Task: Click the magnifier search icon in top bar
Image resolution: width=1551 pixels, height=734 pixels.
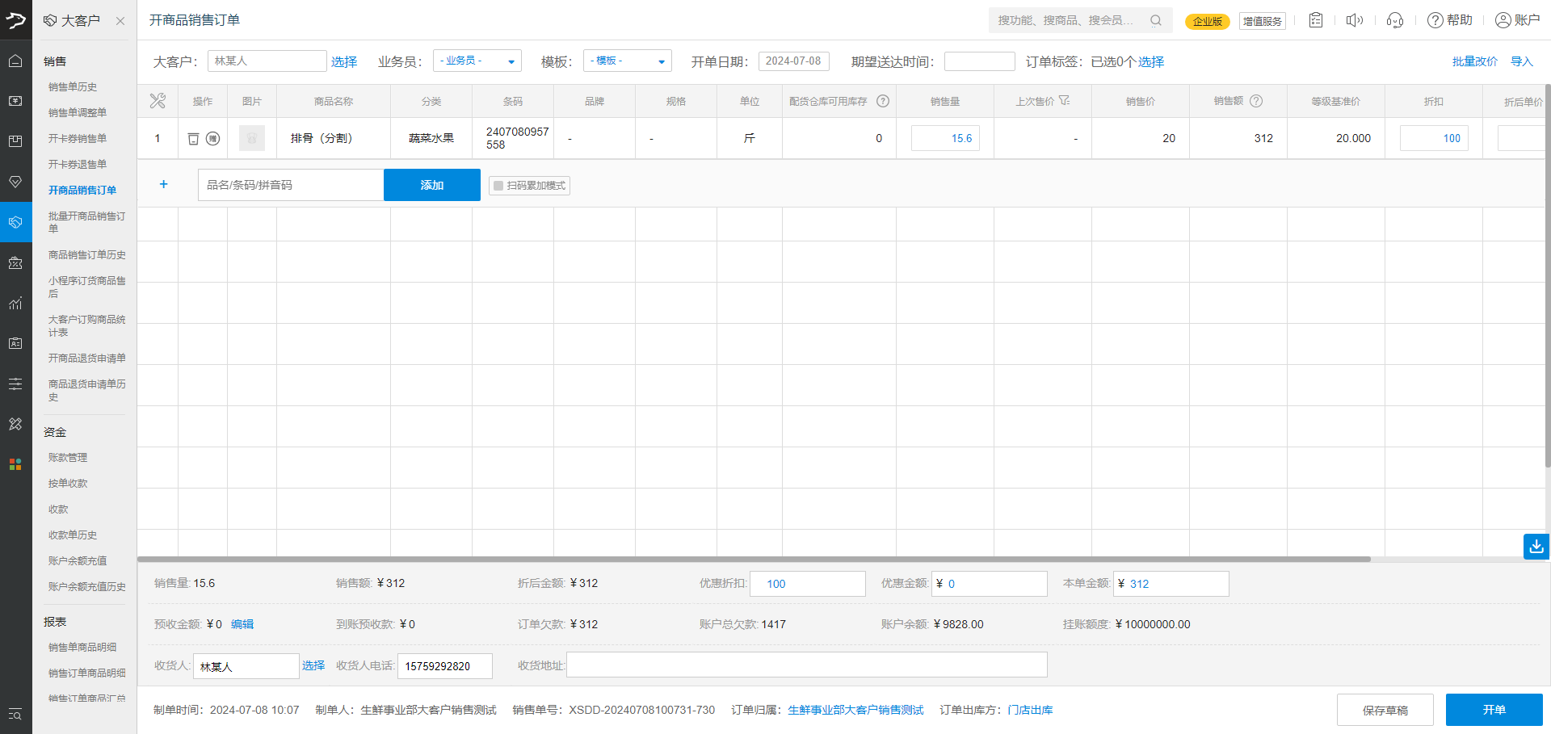Action: (x=1156, y=20)
